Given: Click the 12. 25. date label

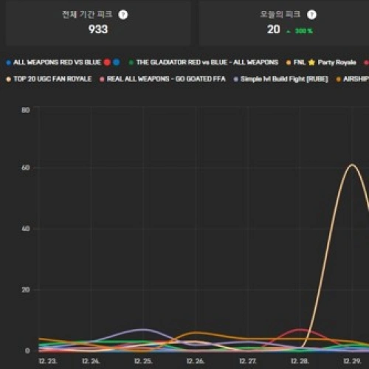Looking at the screenshot, I should click(143, 361).
